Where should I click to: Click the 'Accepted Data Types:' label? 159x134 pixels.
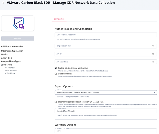click(x=11, y=61)
